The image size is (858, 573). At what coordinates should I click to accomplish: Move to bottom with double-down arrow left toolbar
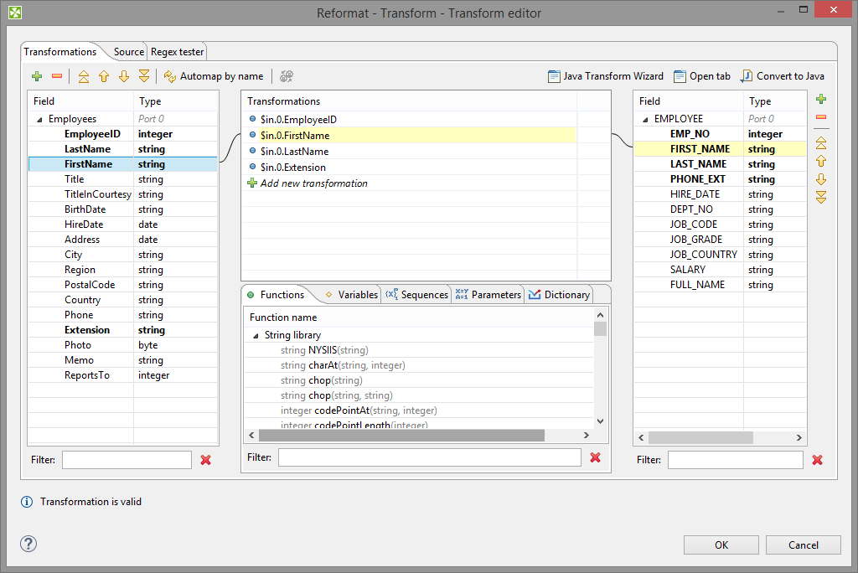coord(144,76)
